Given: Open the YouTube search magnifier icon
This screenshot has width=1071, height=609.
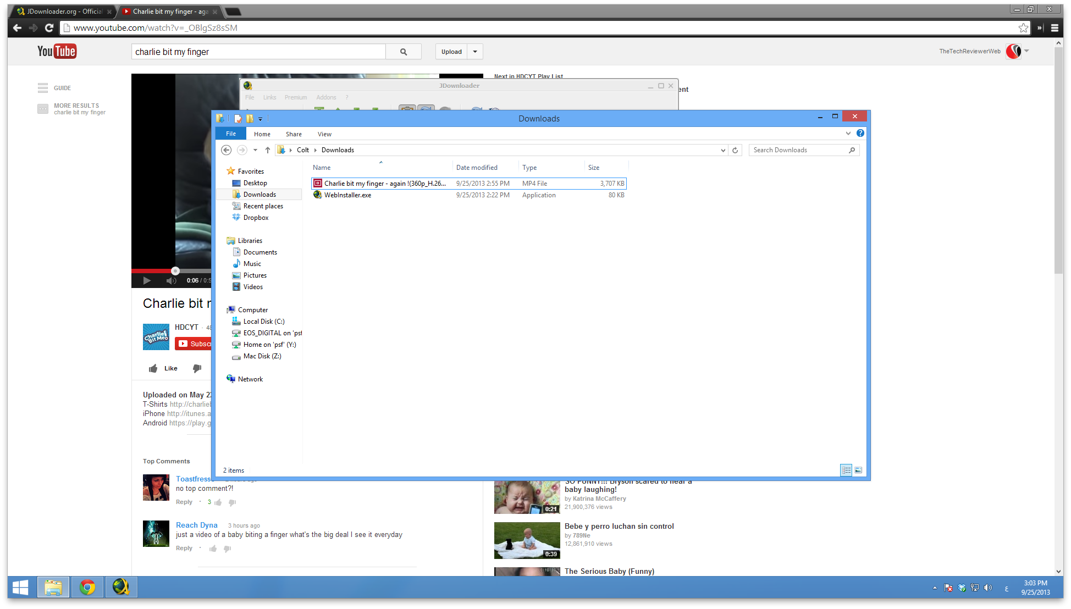Looking at the screenshot, I should point(403,51).
